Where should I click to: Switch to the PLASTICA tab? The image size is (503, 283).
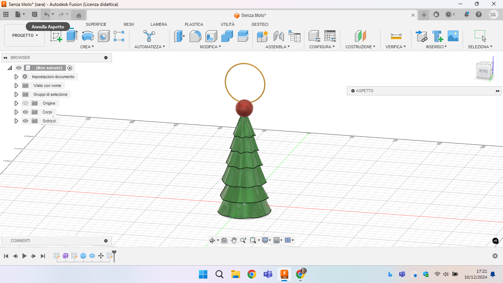pyautogui.click(x=194, y=24)
